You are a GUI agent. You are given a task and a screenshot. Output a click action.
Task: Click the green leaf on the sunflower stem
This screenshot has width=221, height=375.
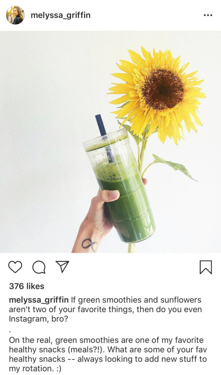pos(174,167)
